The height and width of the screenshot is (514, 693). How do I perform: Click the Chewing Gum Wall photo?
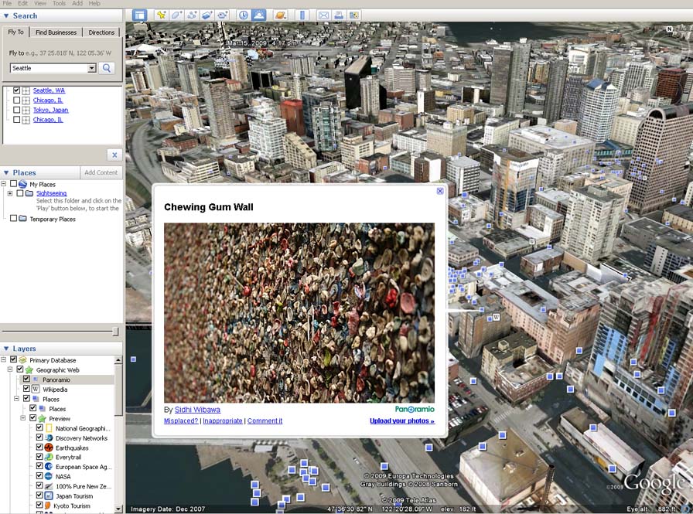(x=299, y=312)
